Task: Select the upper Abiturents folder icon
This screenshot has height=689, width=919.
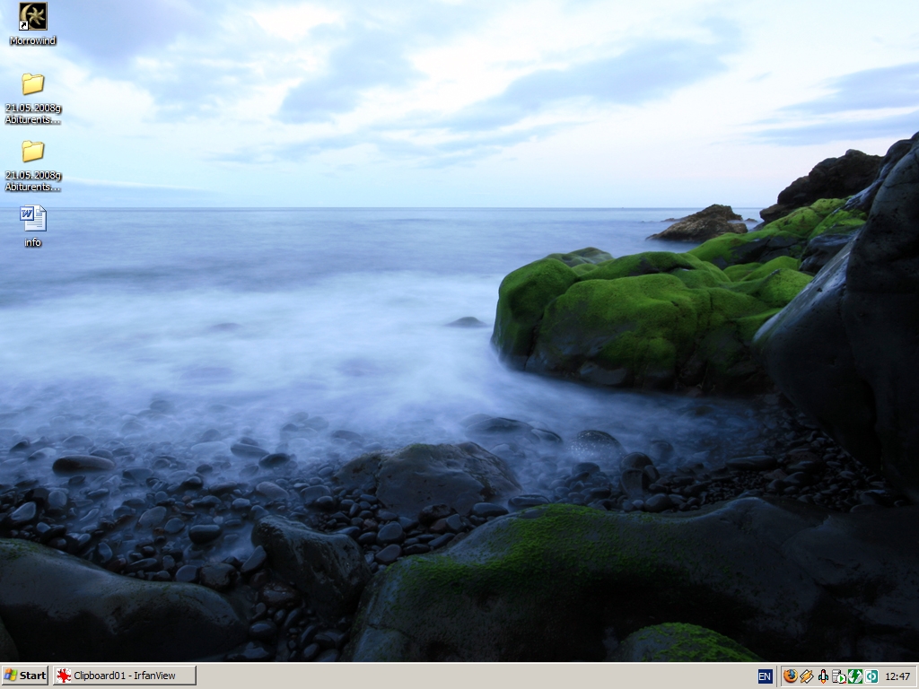Action: pyautogui.click(x=33, y=84)
